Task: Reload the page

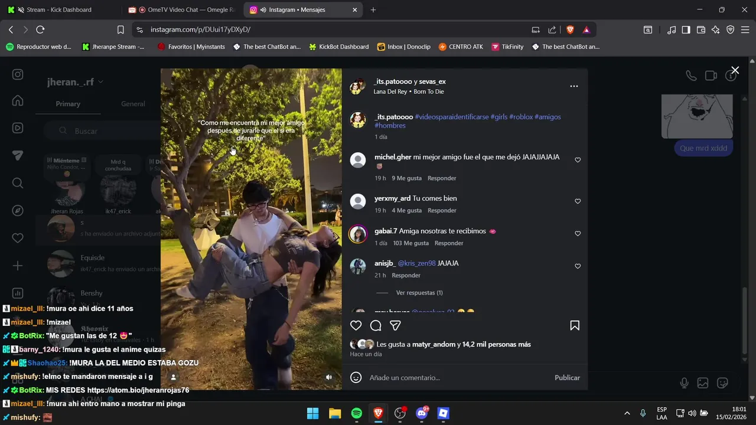Action: point(40,30)
